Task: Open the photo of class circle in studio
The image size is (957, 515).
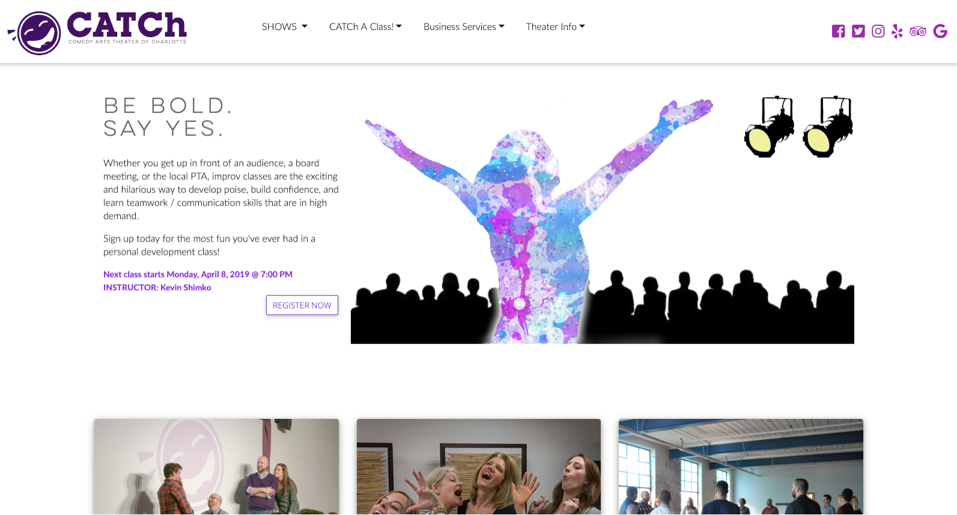Action: (x=741, y=466)
